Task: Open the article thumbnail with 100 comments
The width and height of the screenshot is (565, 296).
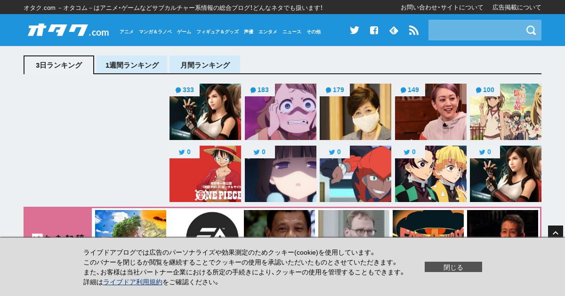Action: click(506, 112)
